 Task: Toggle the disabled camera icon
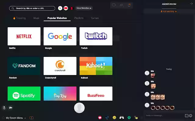(x=11, y=108)
